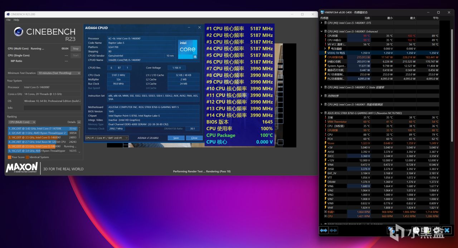Open the File menu in Cinebench

8,20
